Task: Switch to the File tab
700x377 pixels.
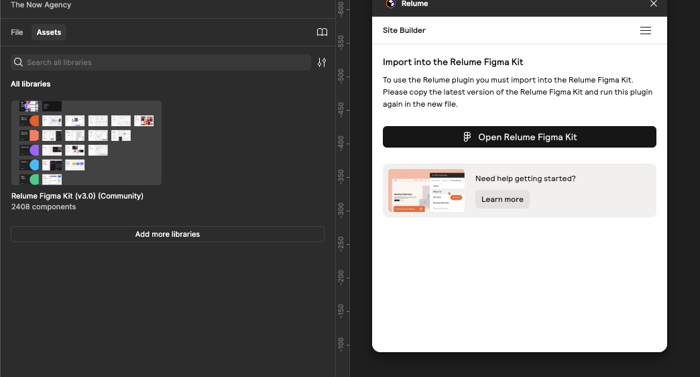Action: 17,32
